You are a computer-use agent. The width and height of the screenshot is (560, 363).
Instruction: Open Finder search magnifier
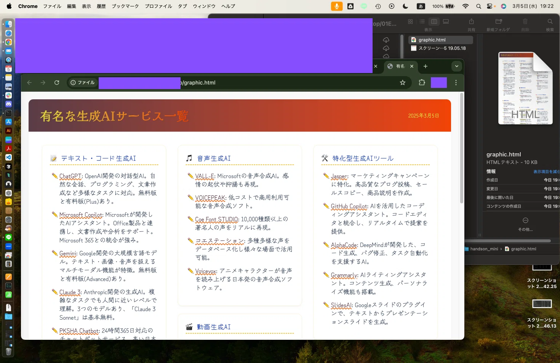click(x=550, y=22)
